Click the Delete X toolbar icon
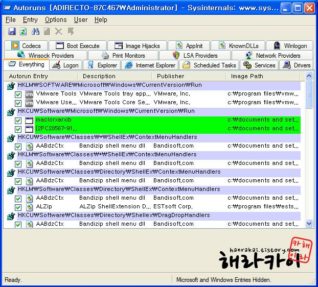The image size is (318, 287). pyautogui.click(x=59, y=32)
